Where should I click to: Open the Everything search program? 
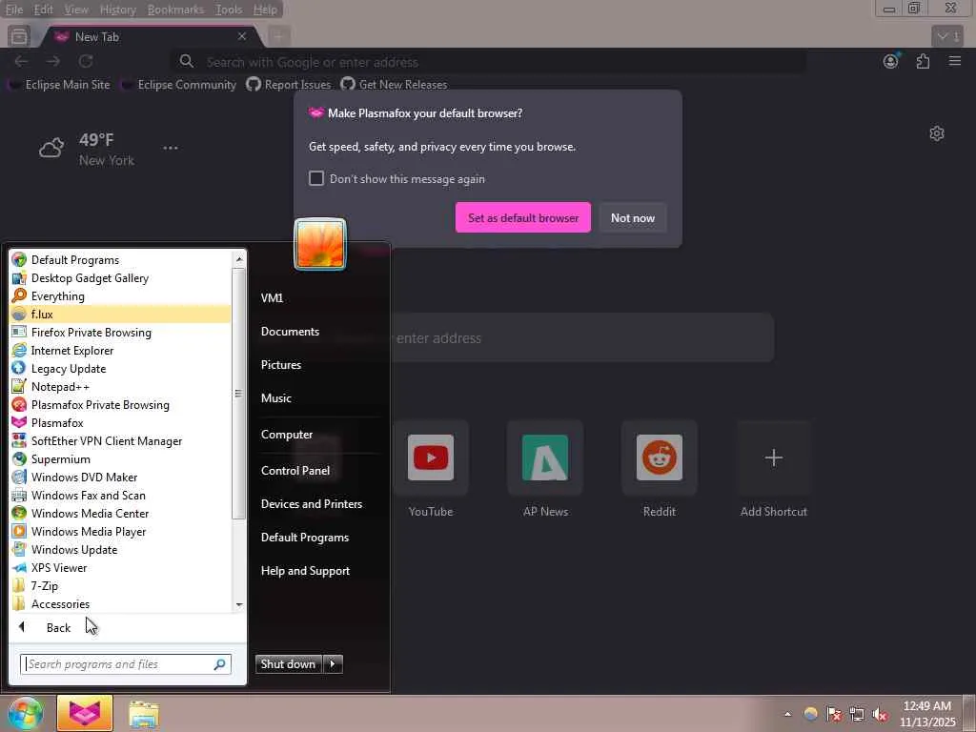click(120, 295)
